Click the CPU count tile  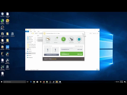coord(48,50)
